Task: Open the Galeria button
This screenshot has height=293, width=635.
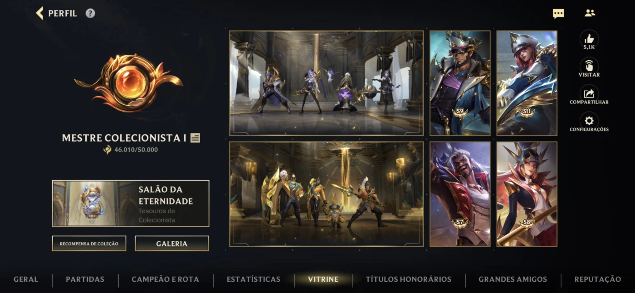Action: (x=172, y=244)
